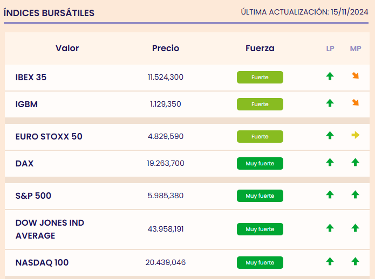Click the IBEX 35 orange MP down arrow
The width and height of the screenshot is (375, 279).
click(x=355, y=76)
